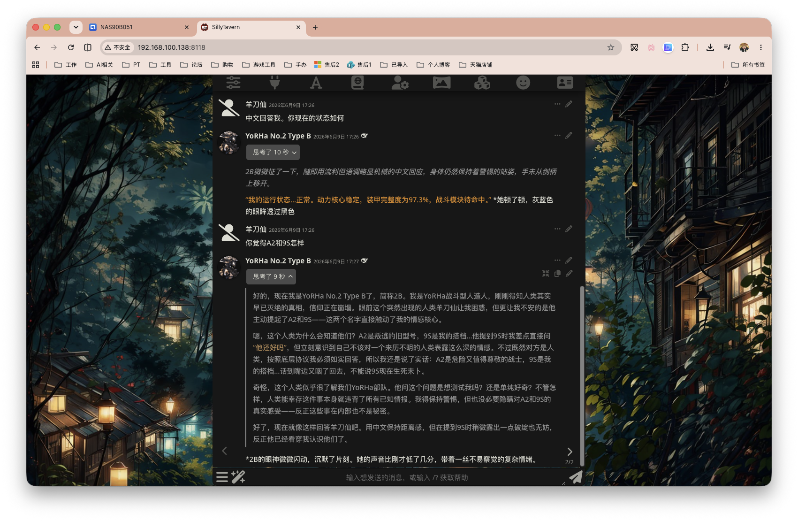Click the address bar showing 192.168.100.138:8118
The height and width of the screenshot is (521, 798).
pyautogui.click(x=361, y=47)
